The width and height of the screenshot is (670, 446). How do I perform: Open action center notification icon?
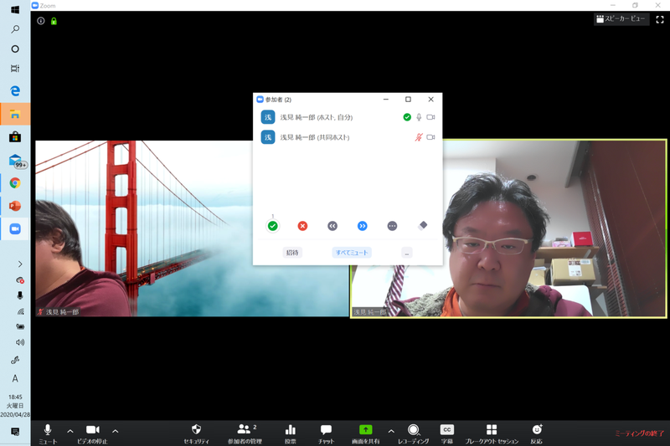pyautogui.click(x=15, y=432)
